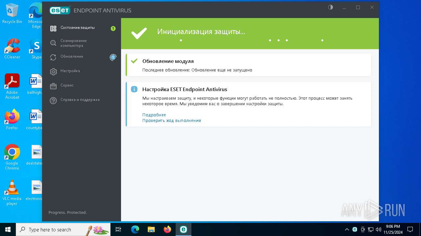The width and height of the screenshot is (421, 236).
Task: Open the network tray icon
Action: [370, 229]
